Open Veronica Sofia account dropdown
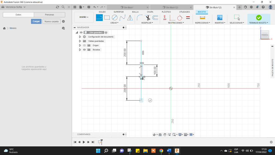Viewport: 275px width, 155px height. click(x=16, y=7)
